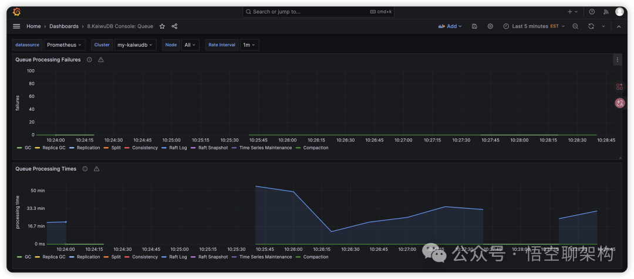Screen dimensions: 634x279
Task: Save dashboard using the disk icon
Action: coord(474,26)
